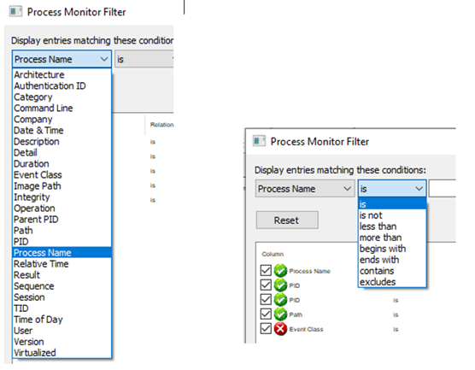This screenshot has width=475, height=370.
Task: Choose Session from the column list
Action: point(62,297)
